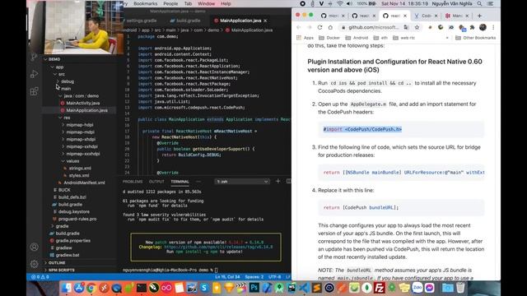Select the TERMINAL panel tab

pyautogui.click(x=180, y=182)
